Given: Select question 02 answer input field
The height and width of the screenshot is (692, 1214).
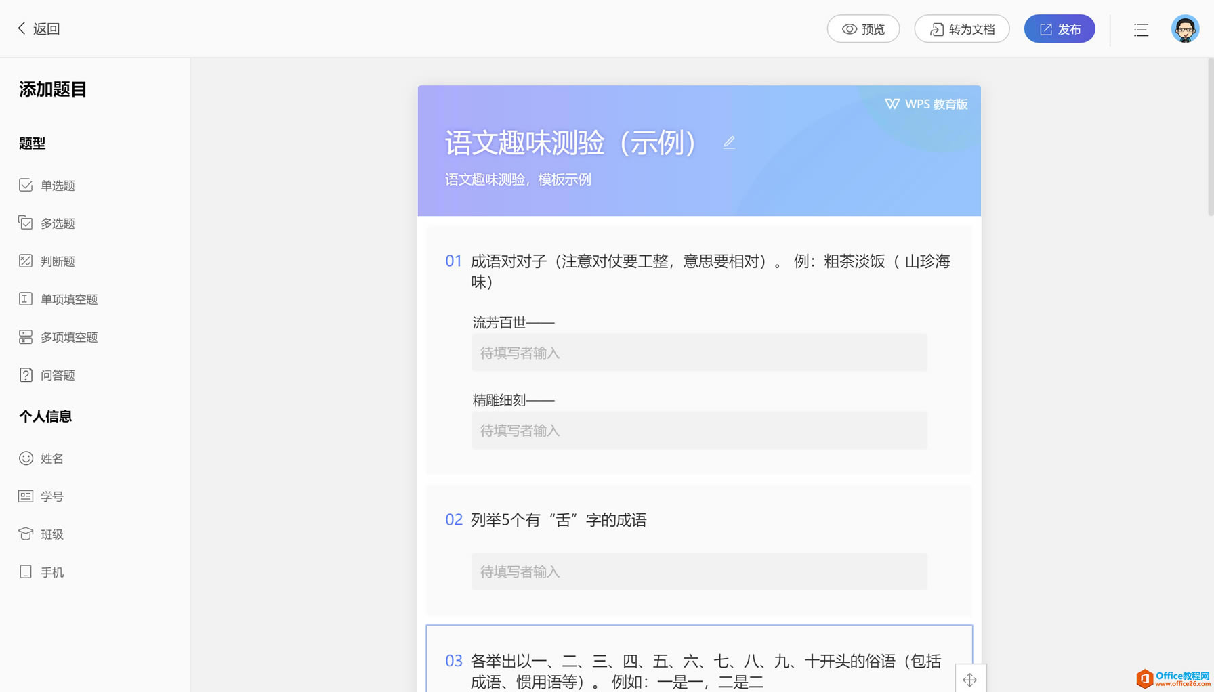Looking at the screenshot, I should (699, 571).
